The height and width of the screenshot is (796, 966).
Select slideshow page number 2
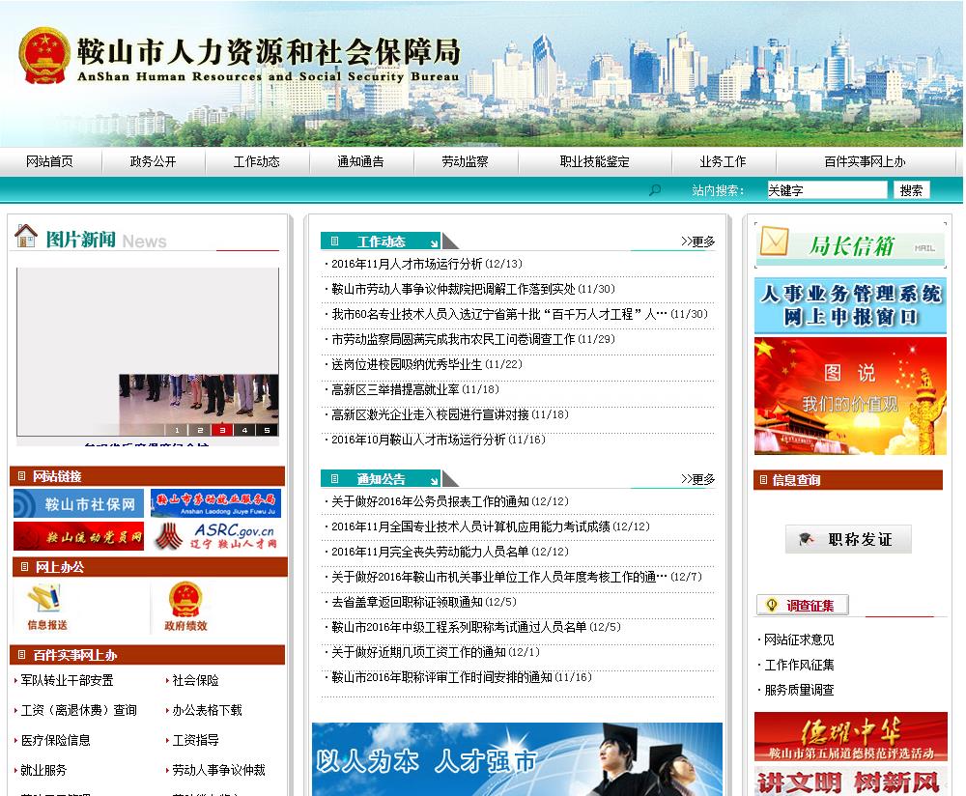200,430
